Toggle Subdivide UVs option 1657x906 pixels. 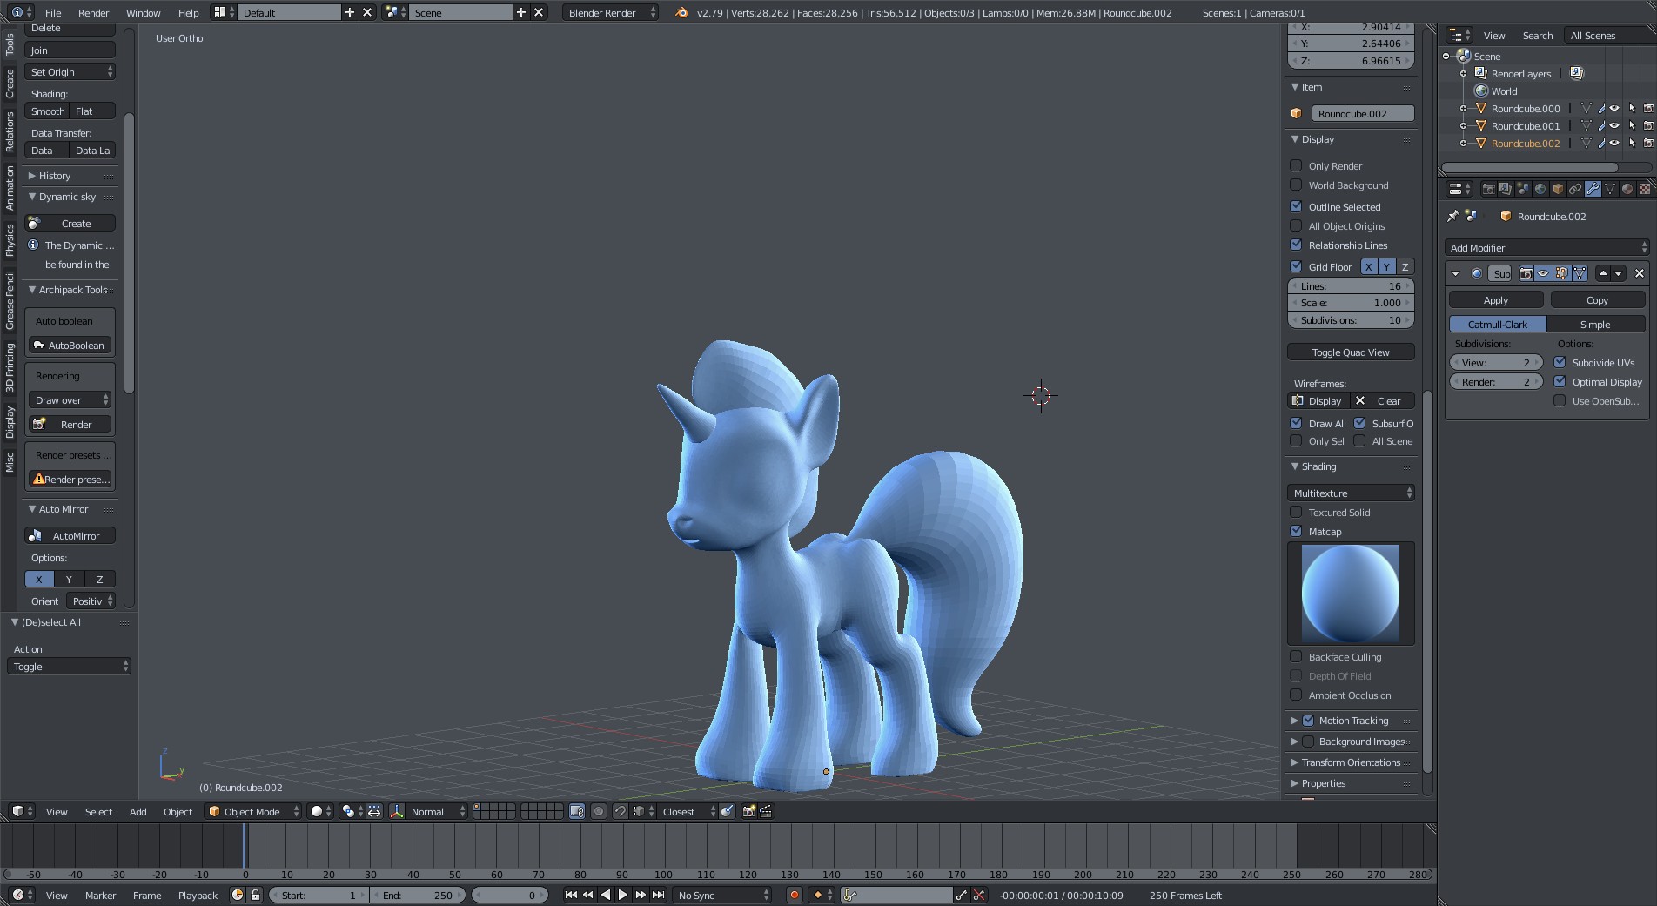click(x=1560, y=362)
